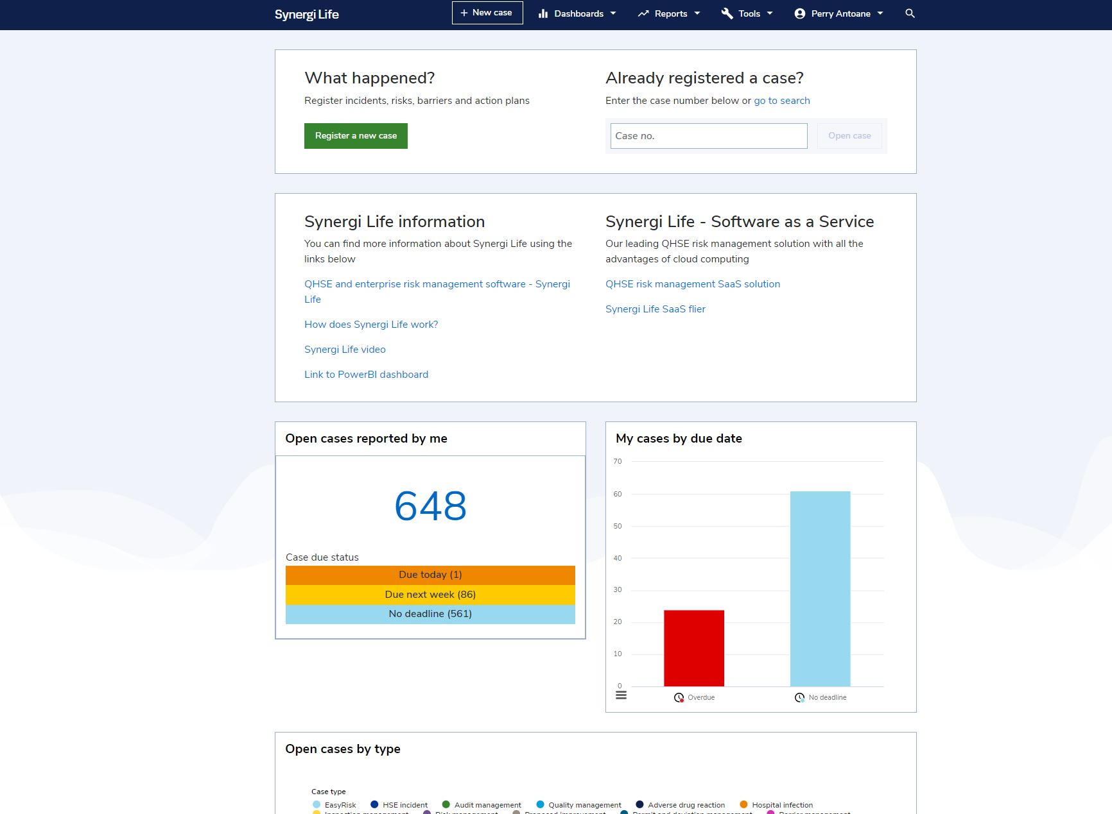Follow the go to search link

click(x=782, y=101)
